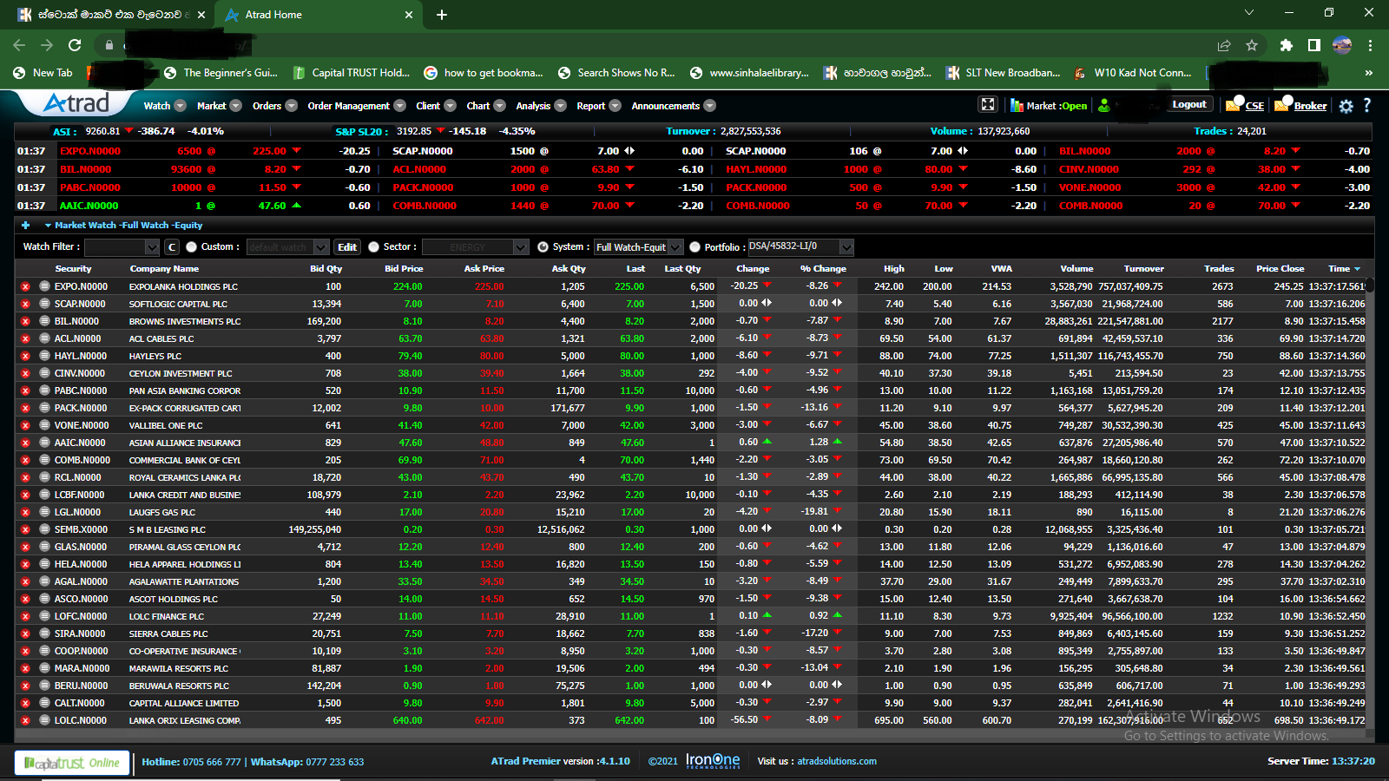Image resolution: width=1389 pixels, height=781 pixels.
Task: Open help question mark icon
Action: tap(1366, 105)
